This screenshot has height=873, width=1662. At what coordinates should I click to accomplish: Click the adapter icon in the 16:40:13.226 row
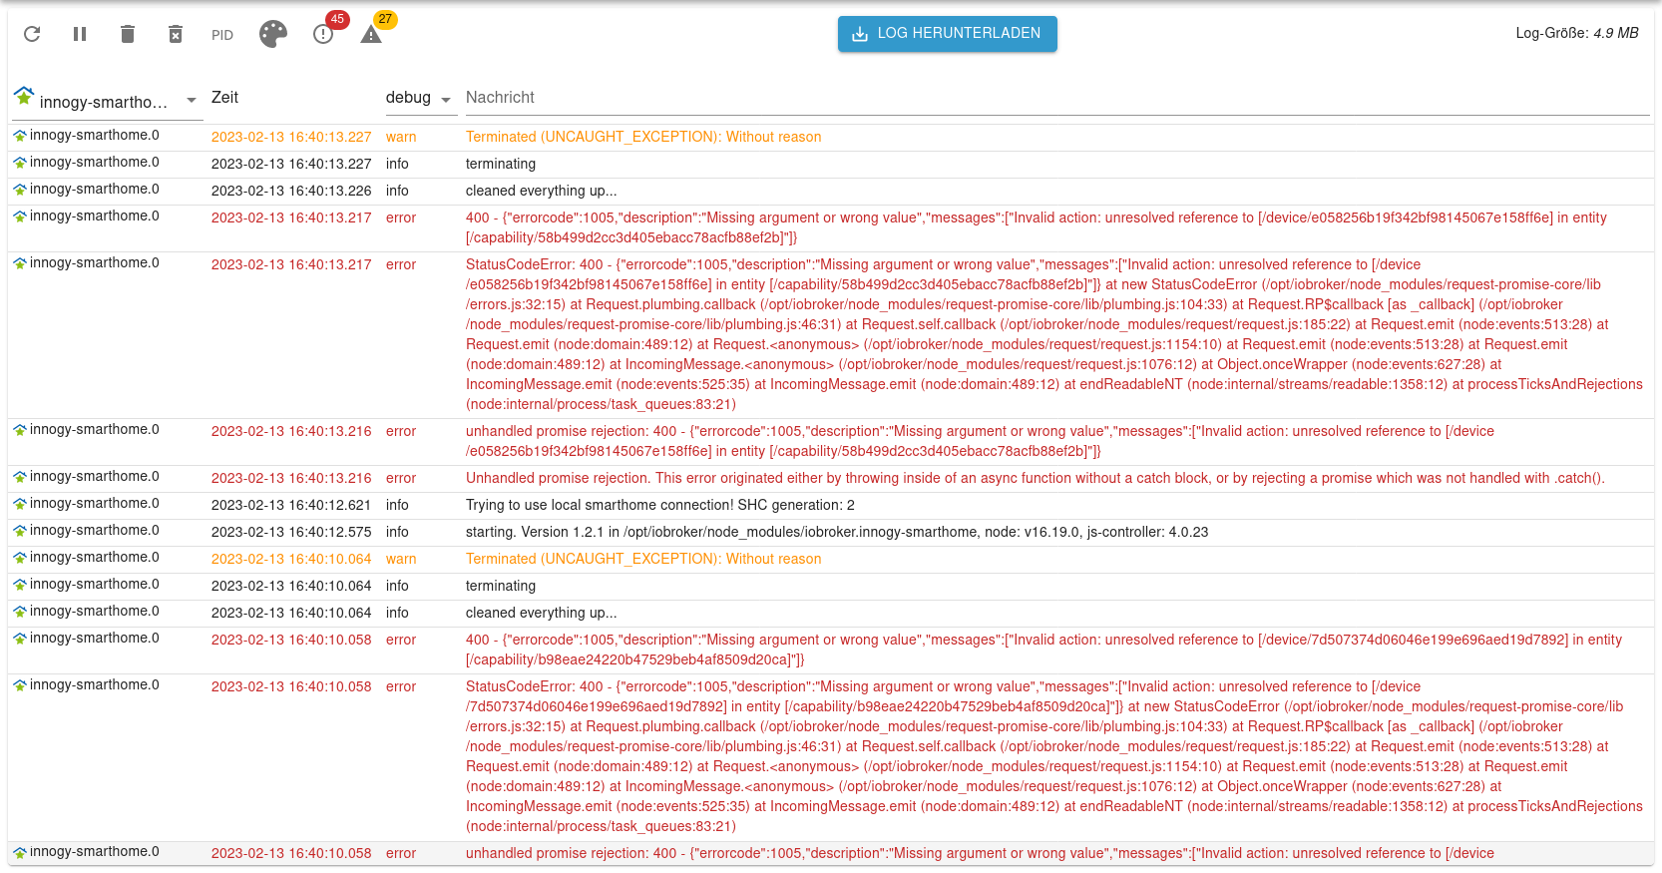[x=20, y=190]
